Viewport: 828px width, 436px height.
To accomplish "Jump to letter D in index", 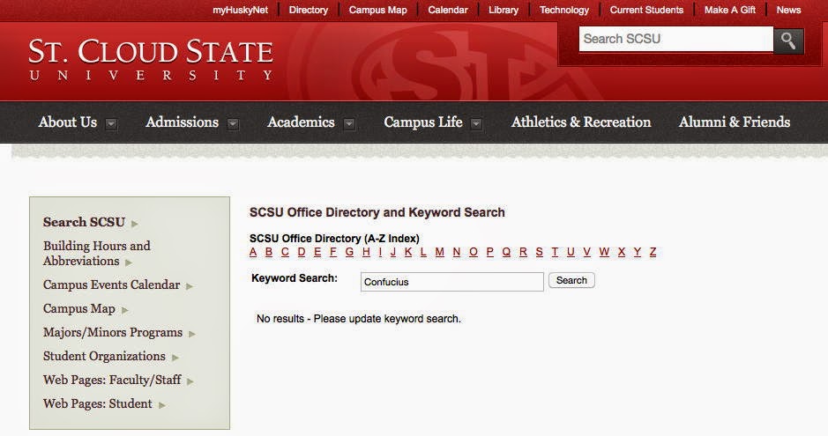I will [302, 252].
